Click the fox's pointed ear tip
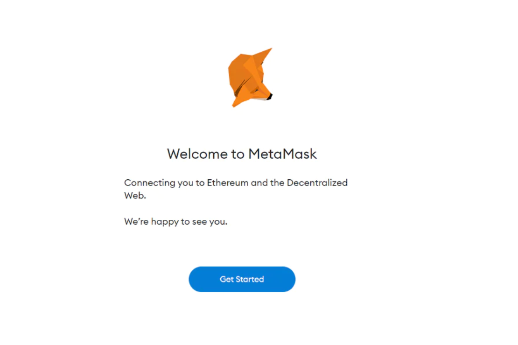This screenshot has height=345, width=518. [x=269, y=50]
